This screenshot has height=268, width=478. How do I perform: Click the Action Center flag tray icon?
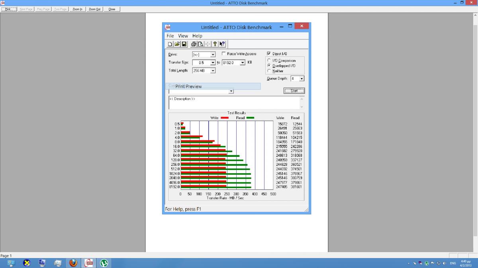point(433,263)
